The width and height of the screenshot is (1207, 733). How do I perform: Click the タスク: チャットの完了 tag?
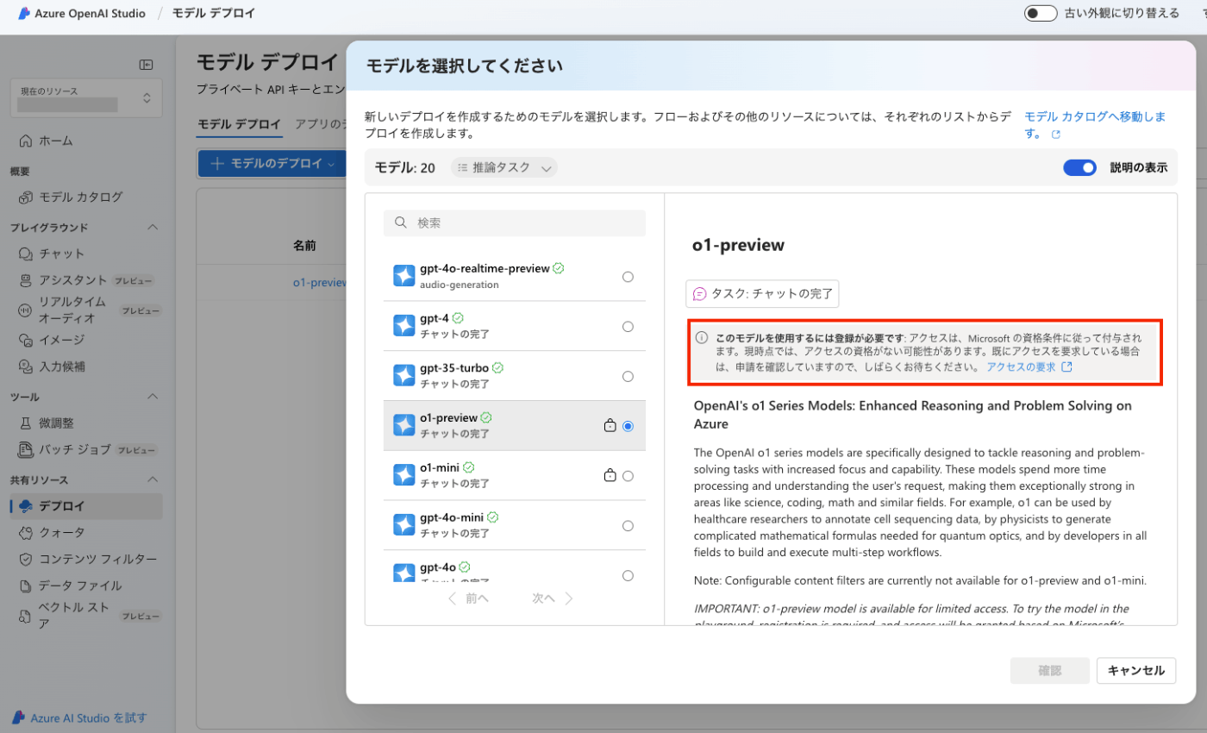[762, 293]
